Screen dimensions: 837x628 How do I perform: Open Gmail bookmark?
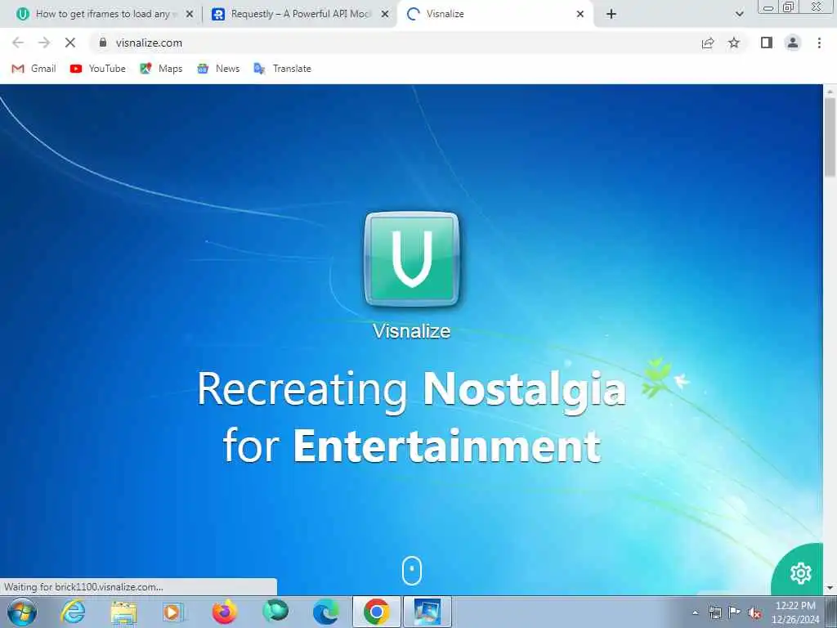click(34, 69)
